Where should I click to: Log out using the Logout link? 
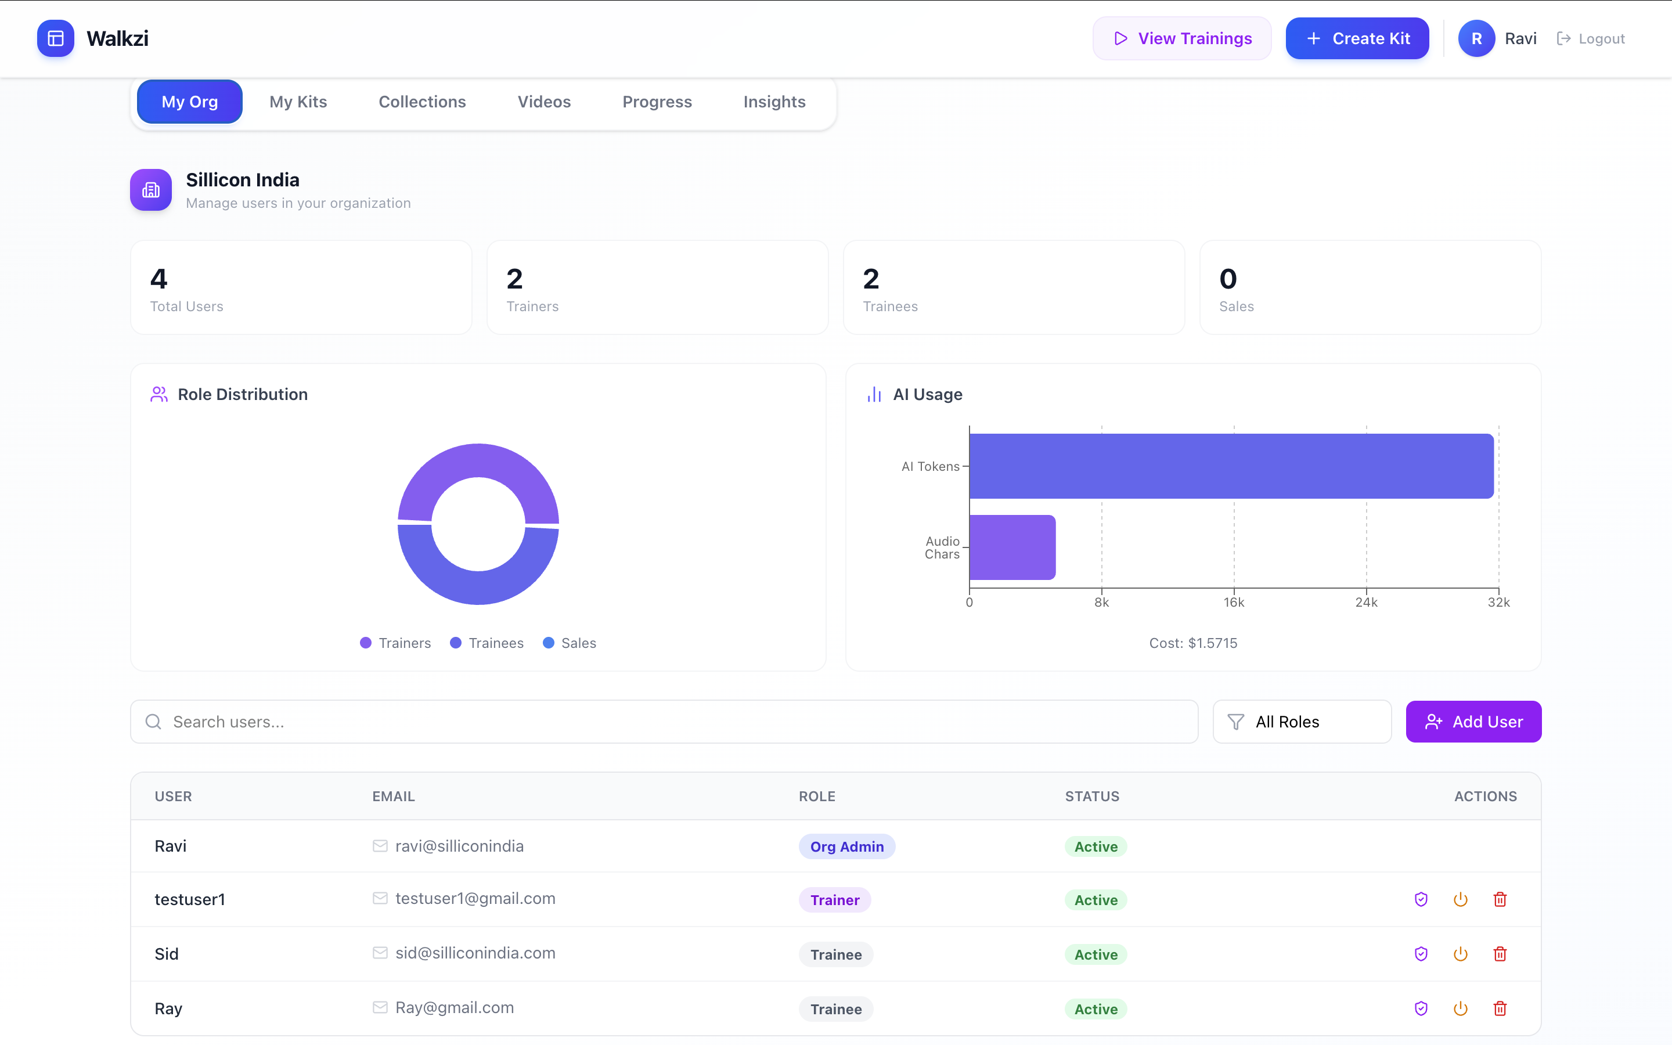tap(1590, 39)
